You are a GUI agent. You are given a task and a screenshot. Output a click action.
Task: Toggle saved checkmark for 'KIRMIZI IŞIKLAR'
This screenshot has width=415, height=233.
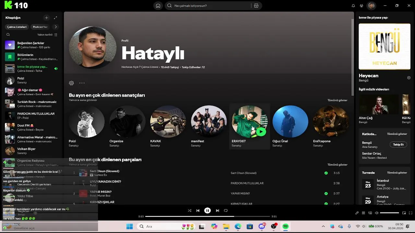click(326, 204)
